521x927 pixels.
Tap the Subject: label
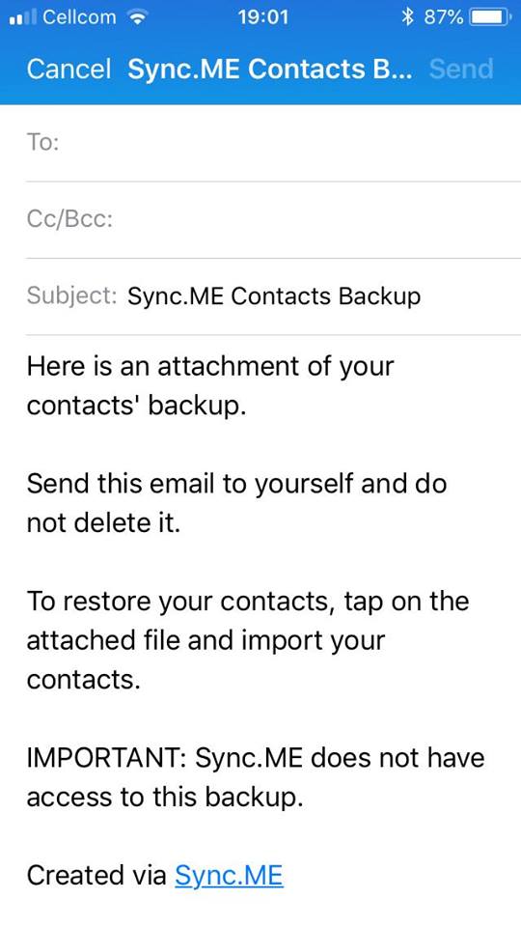click(72, 295)
